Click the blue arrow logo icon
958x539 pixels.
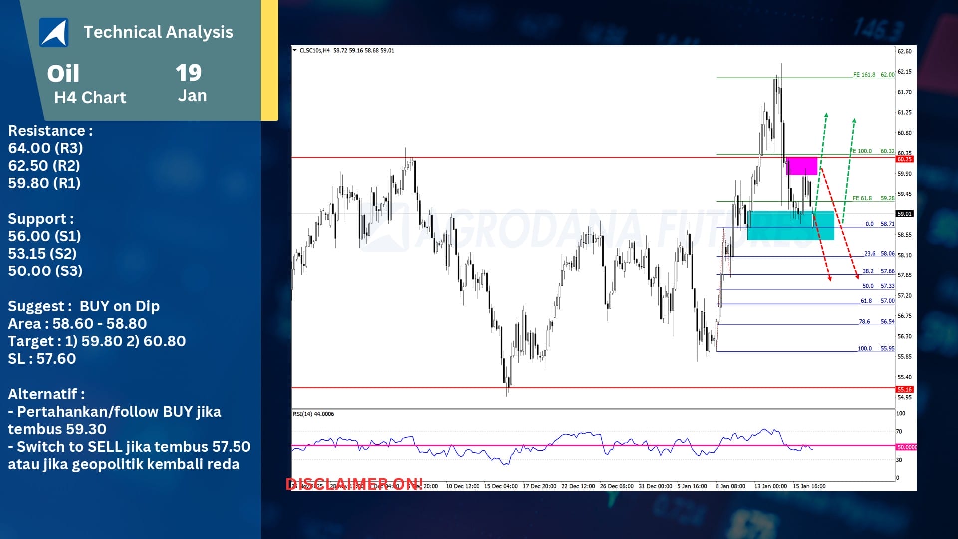(x=54, y=32)
